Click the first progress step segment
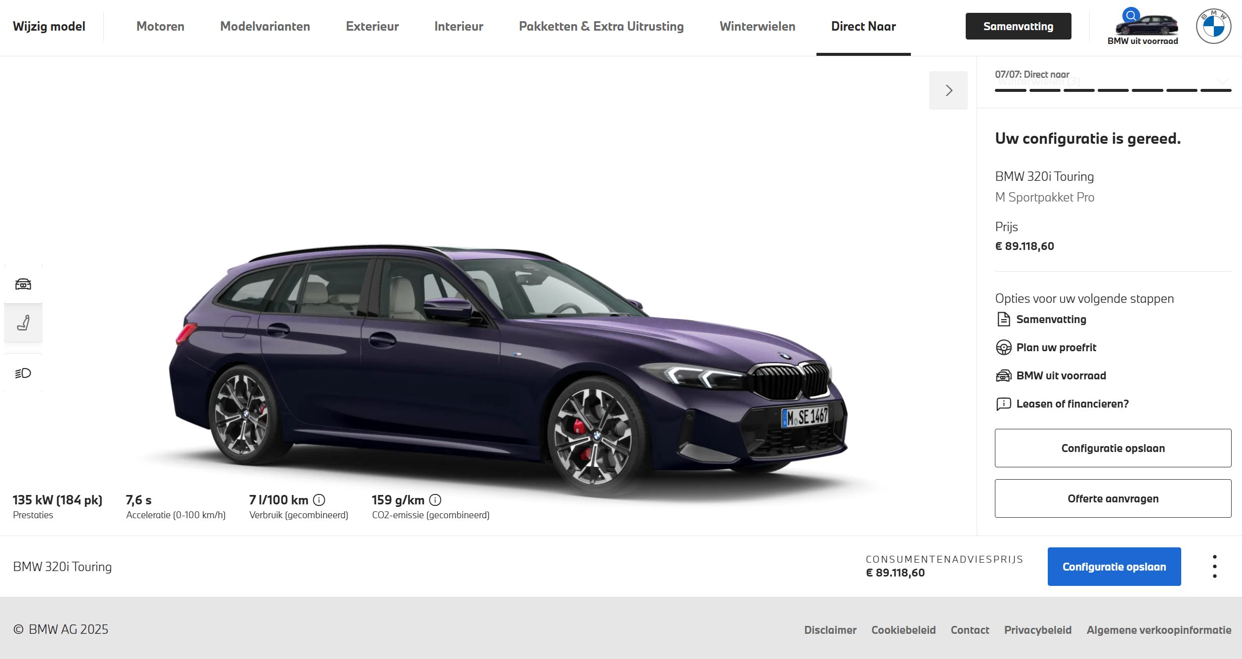Image resolution: width=1242 pixels, height=659 pixels. click(1011, 90)
